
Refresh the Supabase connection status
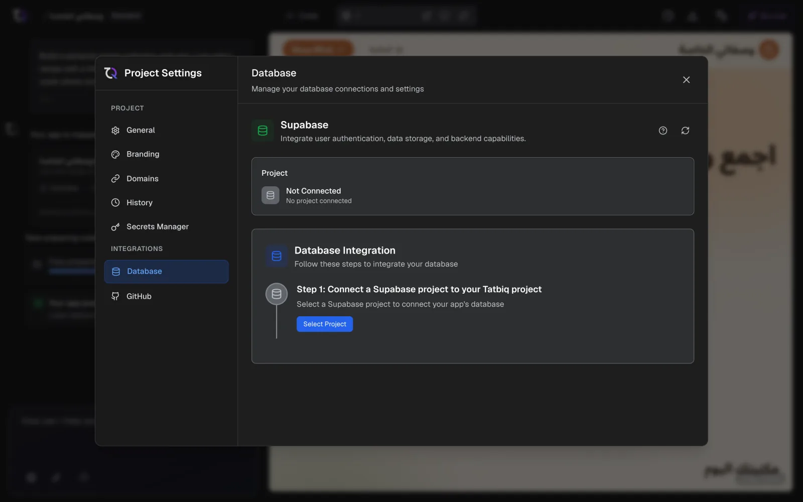tap(685, 131)
